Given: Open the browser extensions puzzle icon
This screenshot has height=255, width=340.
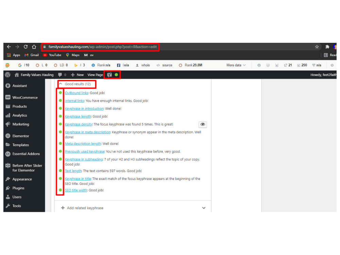Looking at the screenshot, I should tap(327, 47).
